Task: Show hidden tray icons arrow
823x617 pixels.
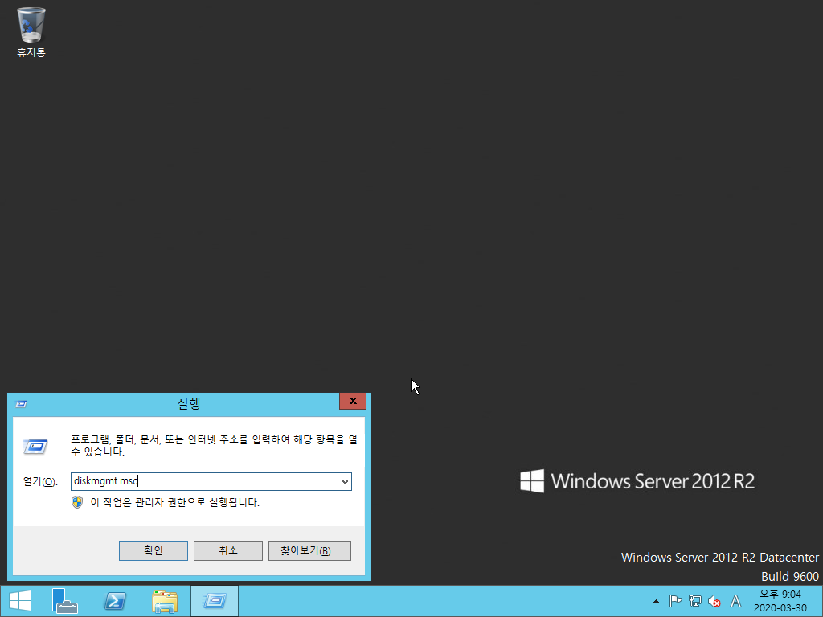Action: (x=656, y=601)
